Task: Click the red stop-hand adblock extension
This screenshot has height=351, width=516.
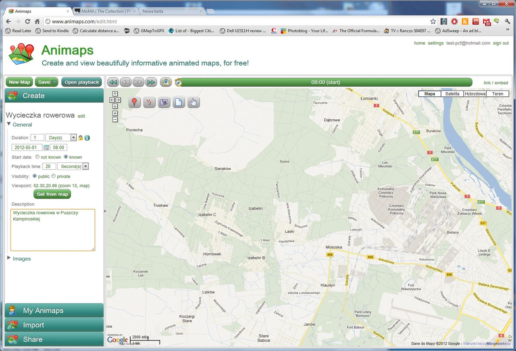Action: tap(454, 21)
